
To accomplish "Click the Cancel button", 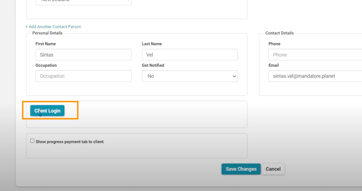I will (x=273, y=169).
